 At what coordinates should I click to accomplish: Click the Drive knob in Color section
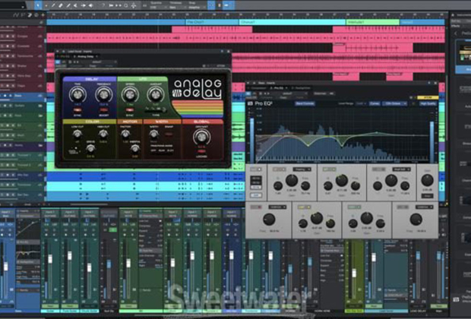[x=90, y=148]
